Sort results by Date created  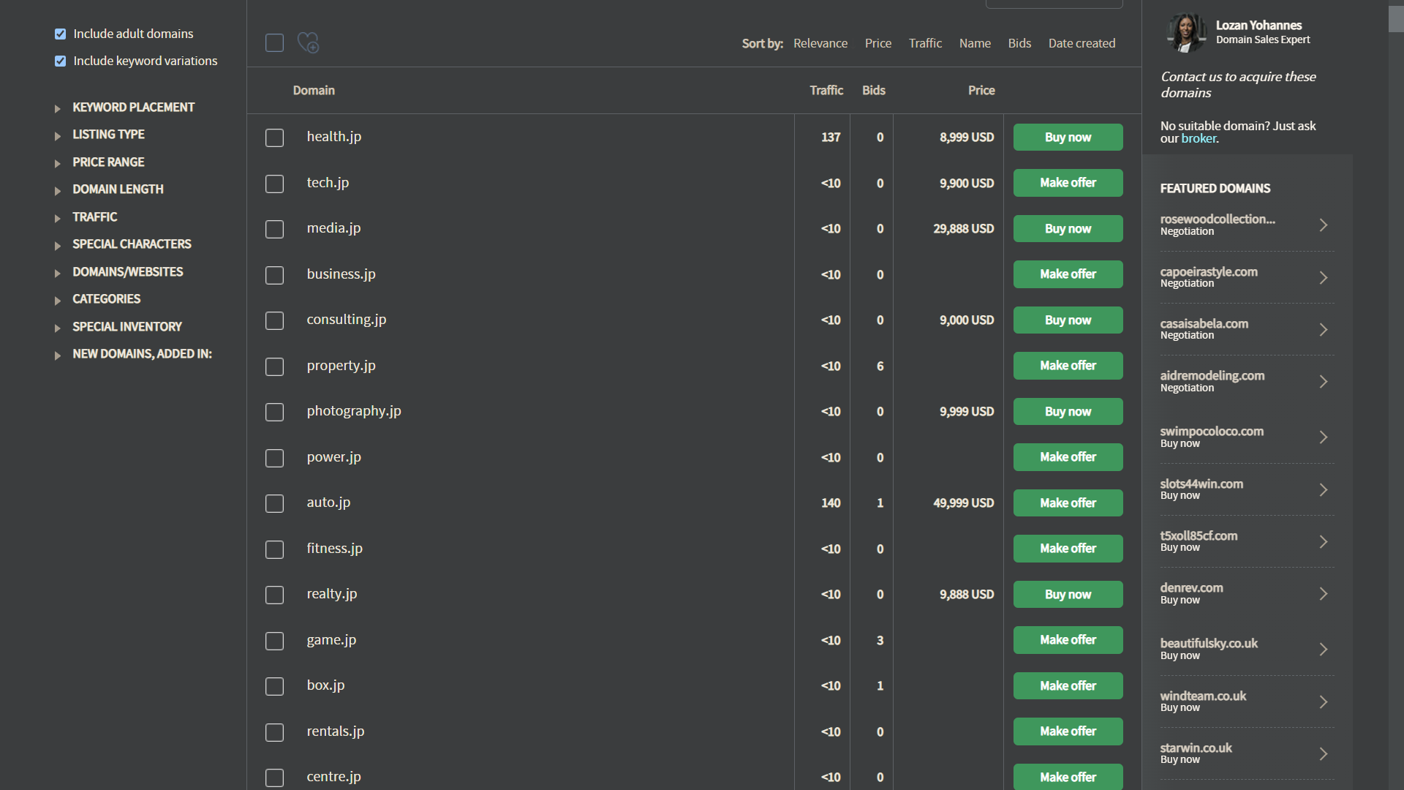click(x=1081, y=43)
